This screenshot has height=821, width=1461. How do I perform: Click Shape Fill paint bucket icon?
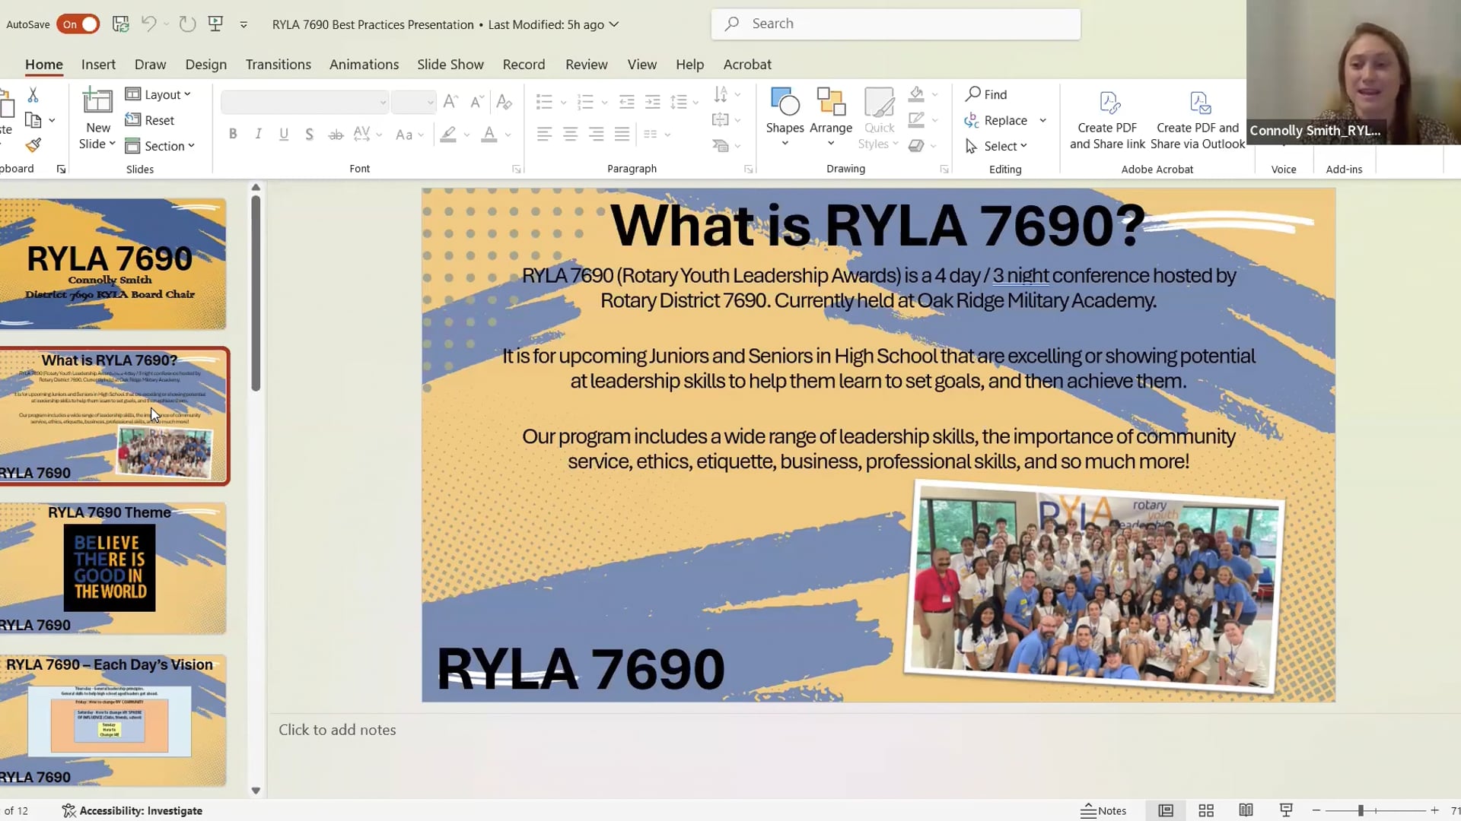click(x=916, y=94)
